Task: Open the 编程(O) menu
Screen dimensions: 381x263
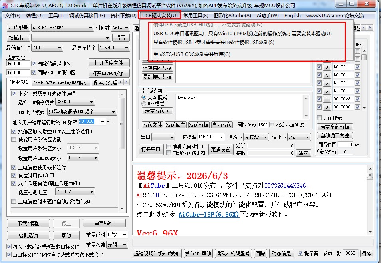Action: click(x=34, y=16)
